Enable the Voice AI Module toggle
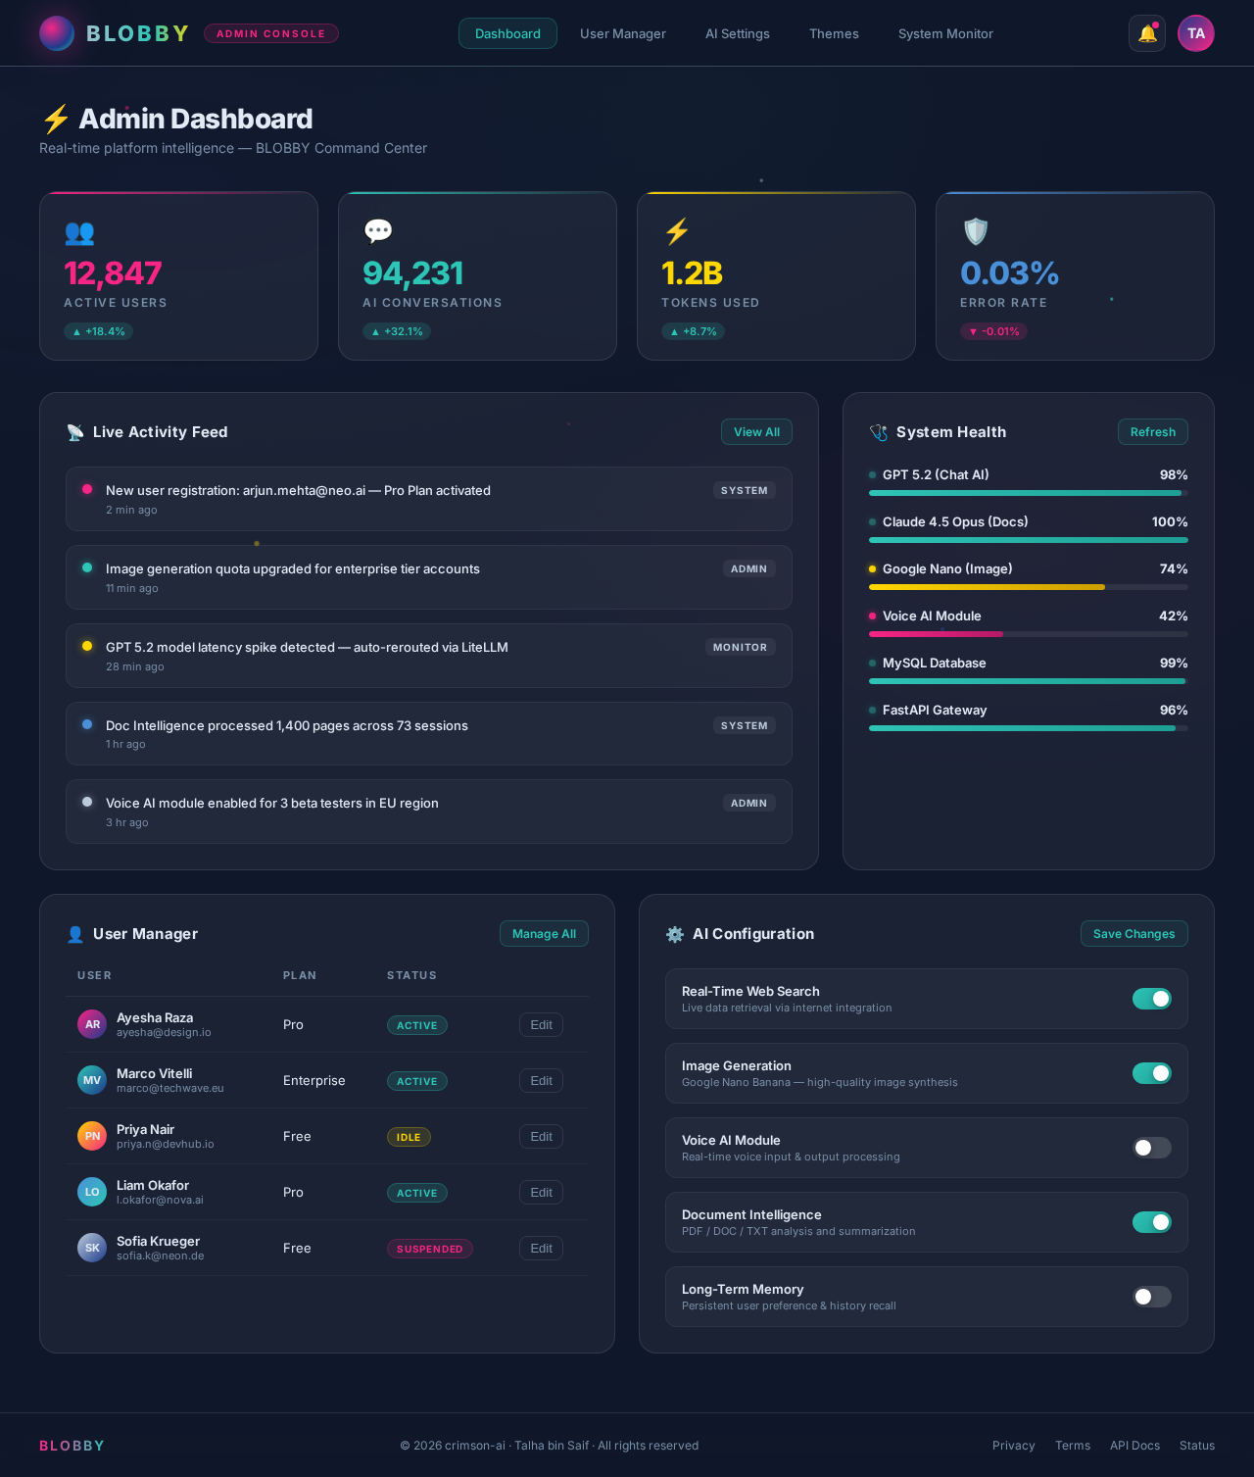 pos(1152,1148)
